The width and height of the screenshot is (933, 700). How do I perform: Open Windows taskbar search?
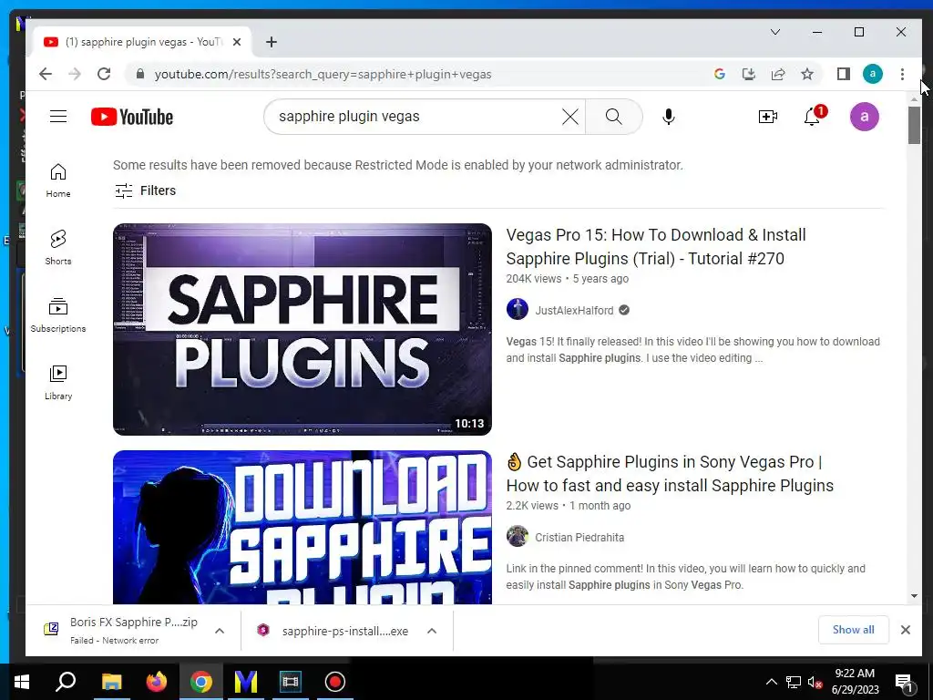(66, 682)
